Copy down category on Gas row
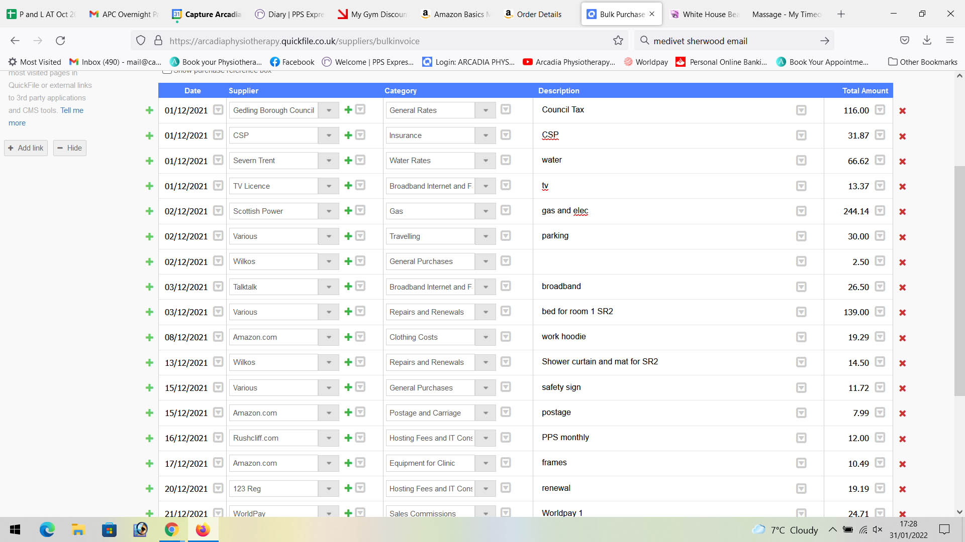The image size is (965, 542). (x=506, y=210)
